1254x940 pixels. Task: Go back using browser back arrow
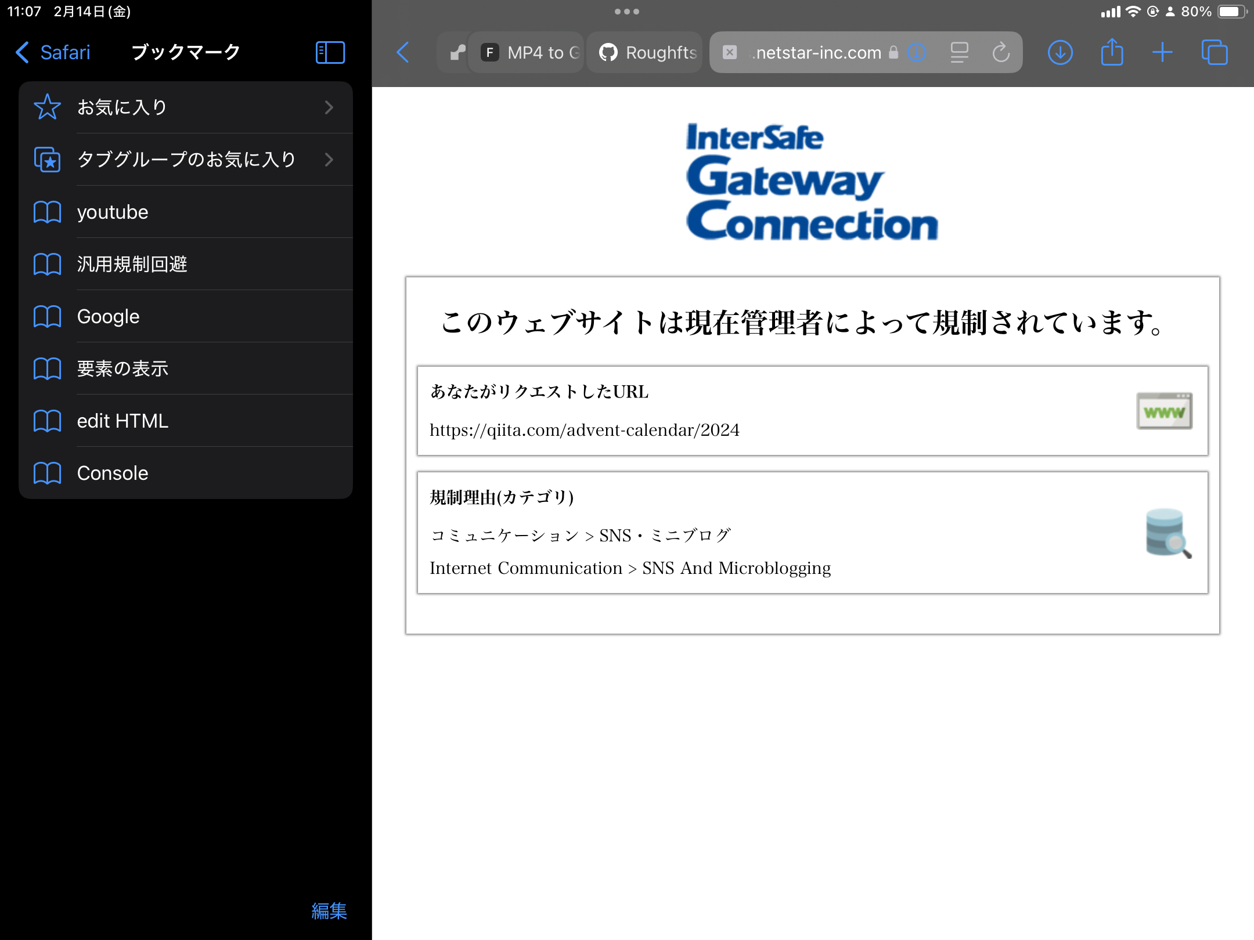(403, 52)
